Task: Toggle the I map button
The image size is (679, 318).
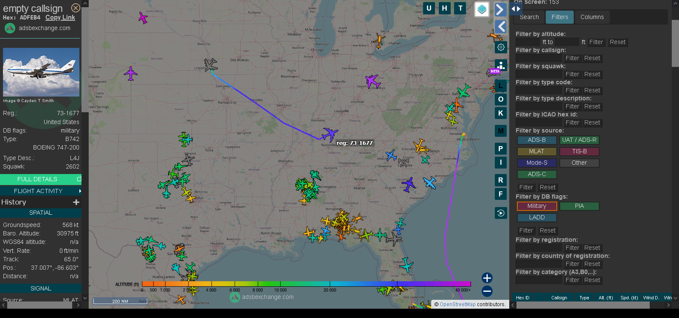Action: point(501,162)
